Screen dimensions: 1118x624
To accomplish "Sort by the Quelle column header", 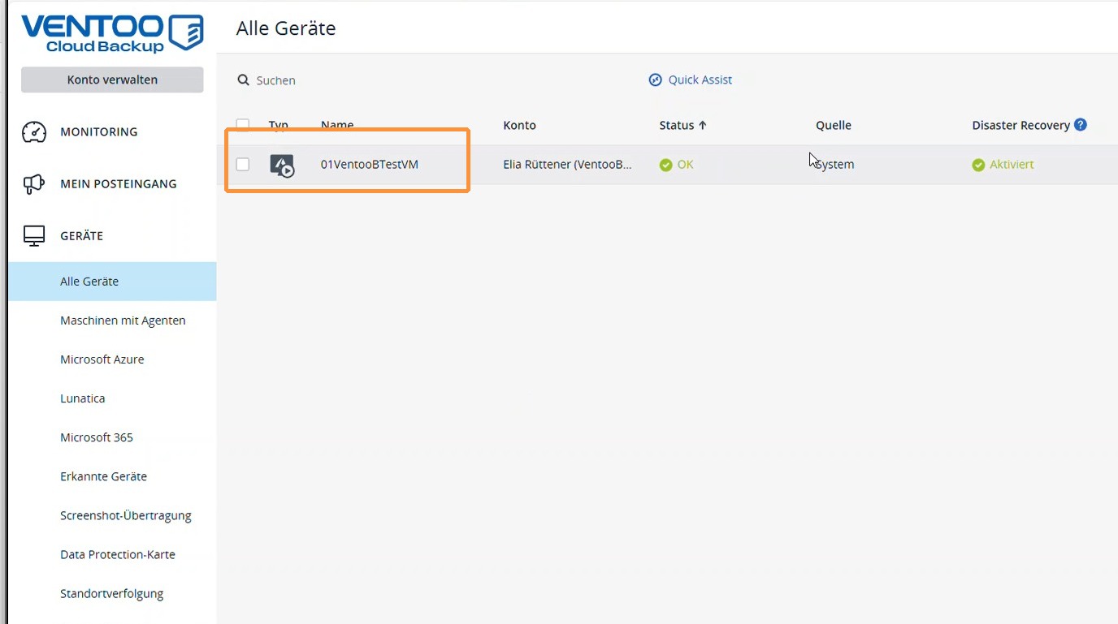I will (834, 125).
